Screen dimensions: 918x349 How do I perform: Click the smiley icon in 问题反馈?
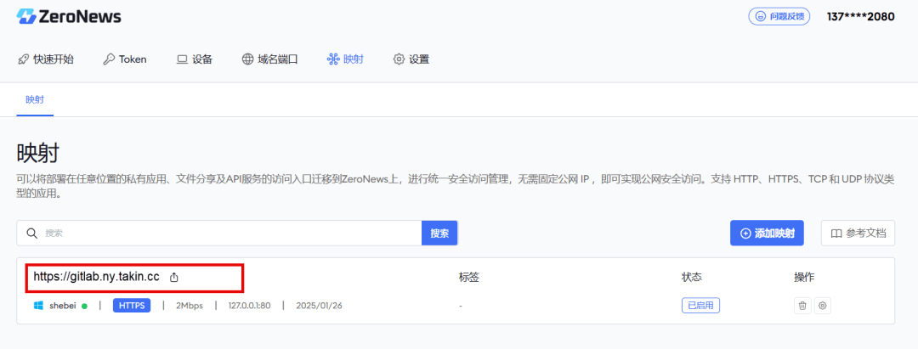coord(761,16)
